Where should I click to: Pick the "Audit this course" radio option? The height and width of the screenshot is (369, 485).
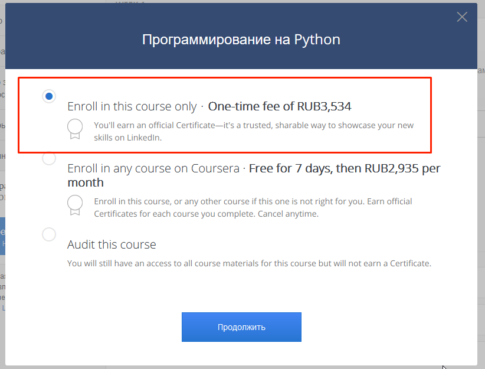coord(49,234)
